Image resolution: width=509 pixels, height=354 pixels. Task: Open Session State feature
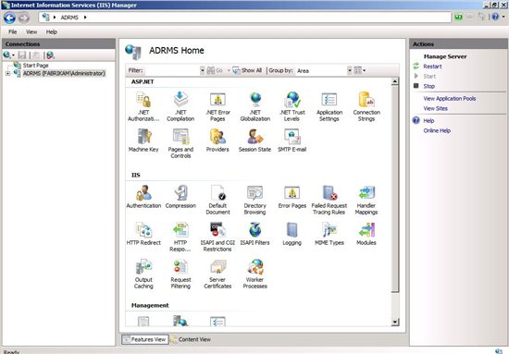(254, 140)
